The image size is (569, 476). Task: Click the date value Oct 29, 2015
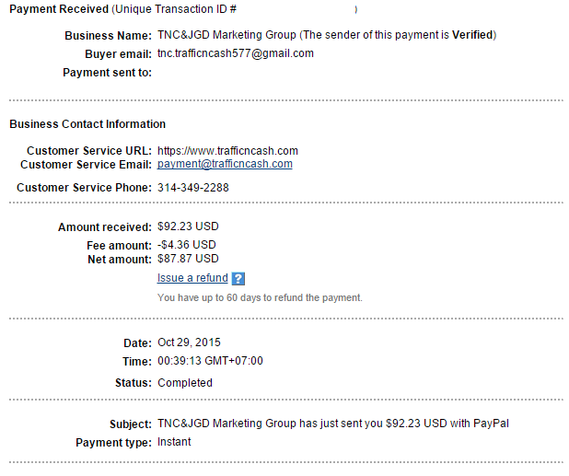(191, 342)
